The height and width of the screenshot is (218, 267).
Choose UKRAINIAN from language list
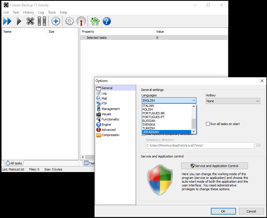click(x=167, y=132)
